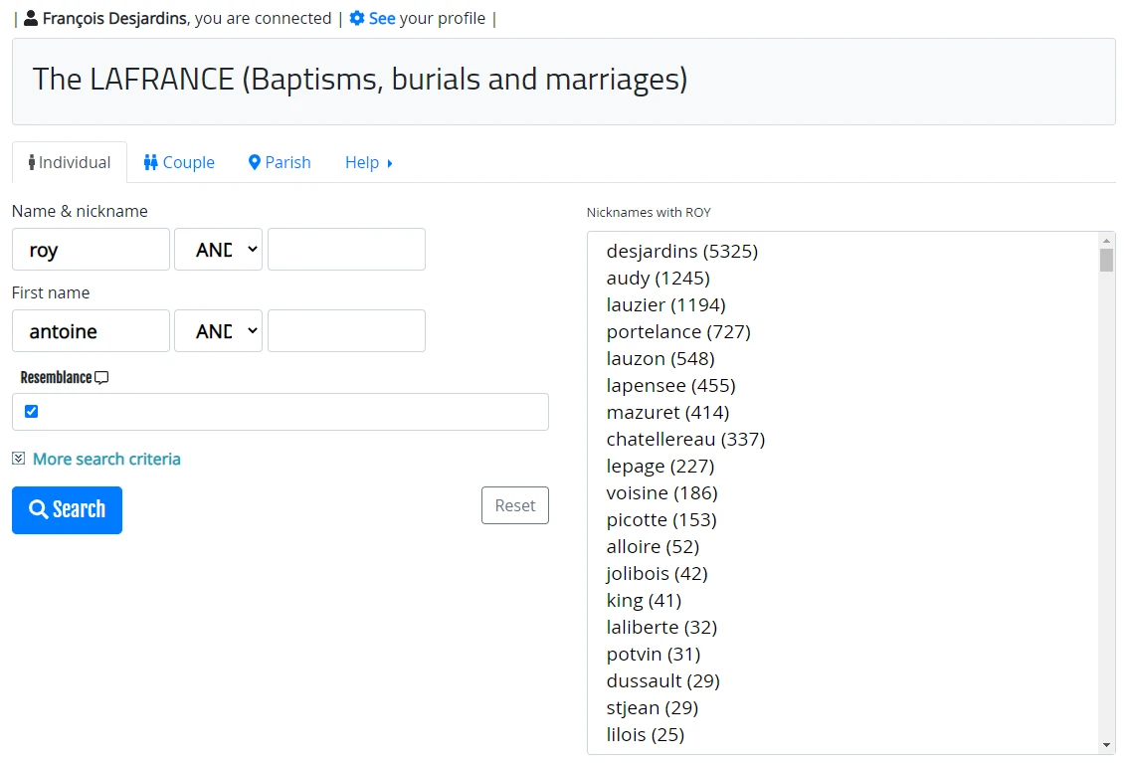Switch to the Couple tab
The height and width of the screenshot is (763, 1130).
tap(179, 162)
